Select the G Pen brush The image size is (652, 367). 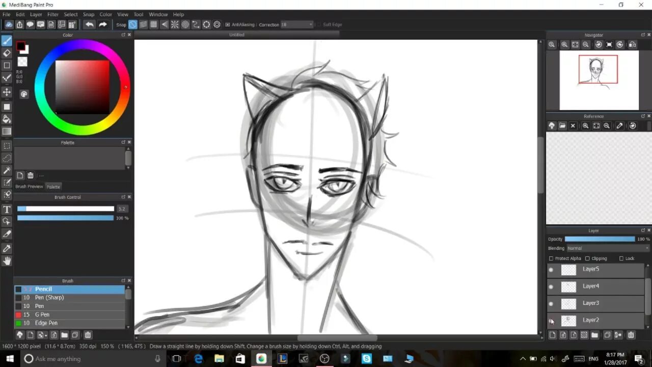click(x=69, y=315)
